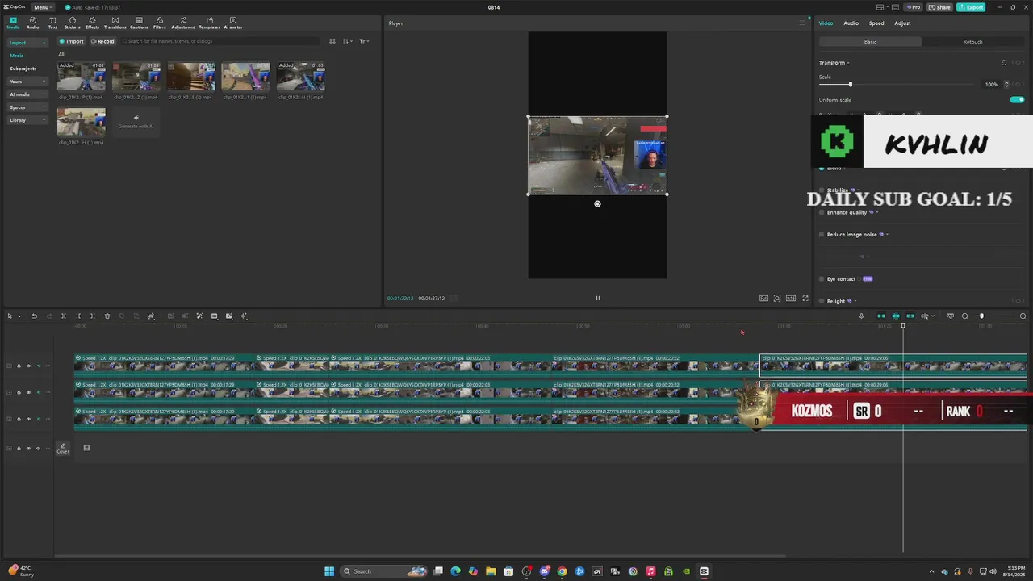Click the zoom-in timeline magnifier icon
1033x581 pixels.
point(1023,316)
